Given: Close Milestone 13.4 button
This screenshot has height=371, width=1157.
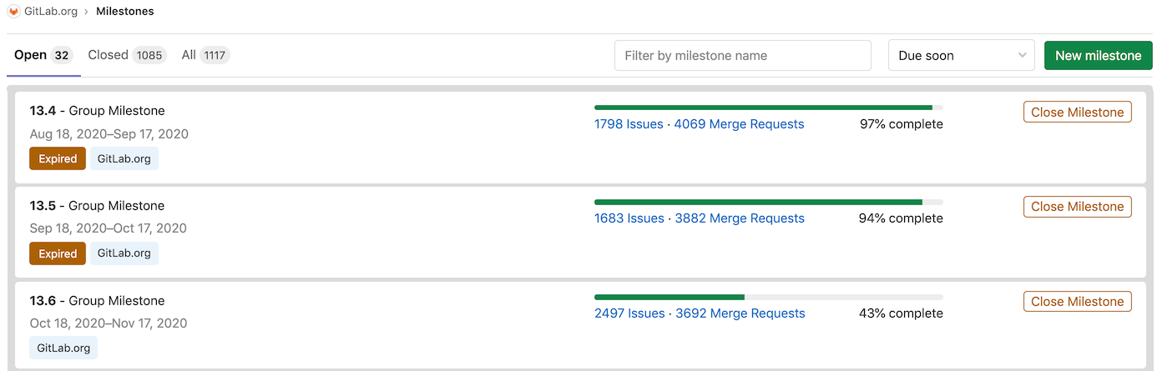Looking at the screenshot, I should tap(1077, 113).
